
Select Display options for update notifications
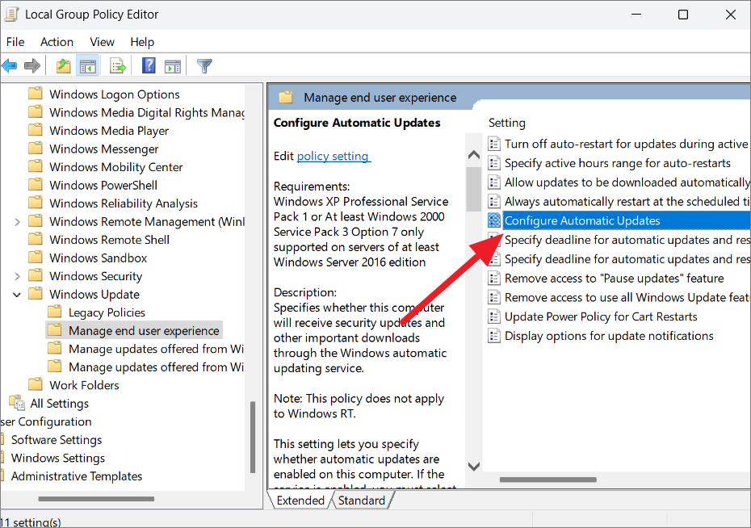pyautogui.click(x=609, y=336)
